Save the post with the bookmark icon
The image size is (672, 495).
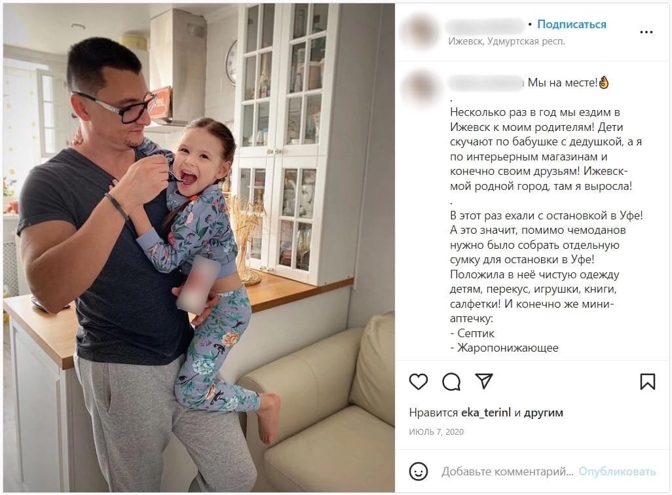pos(648,382)
